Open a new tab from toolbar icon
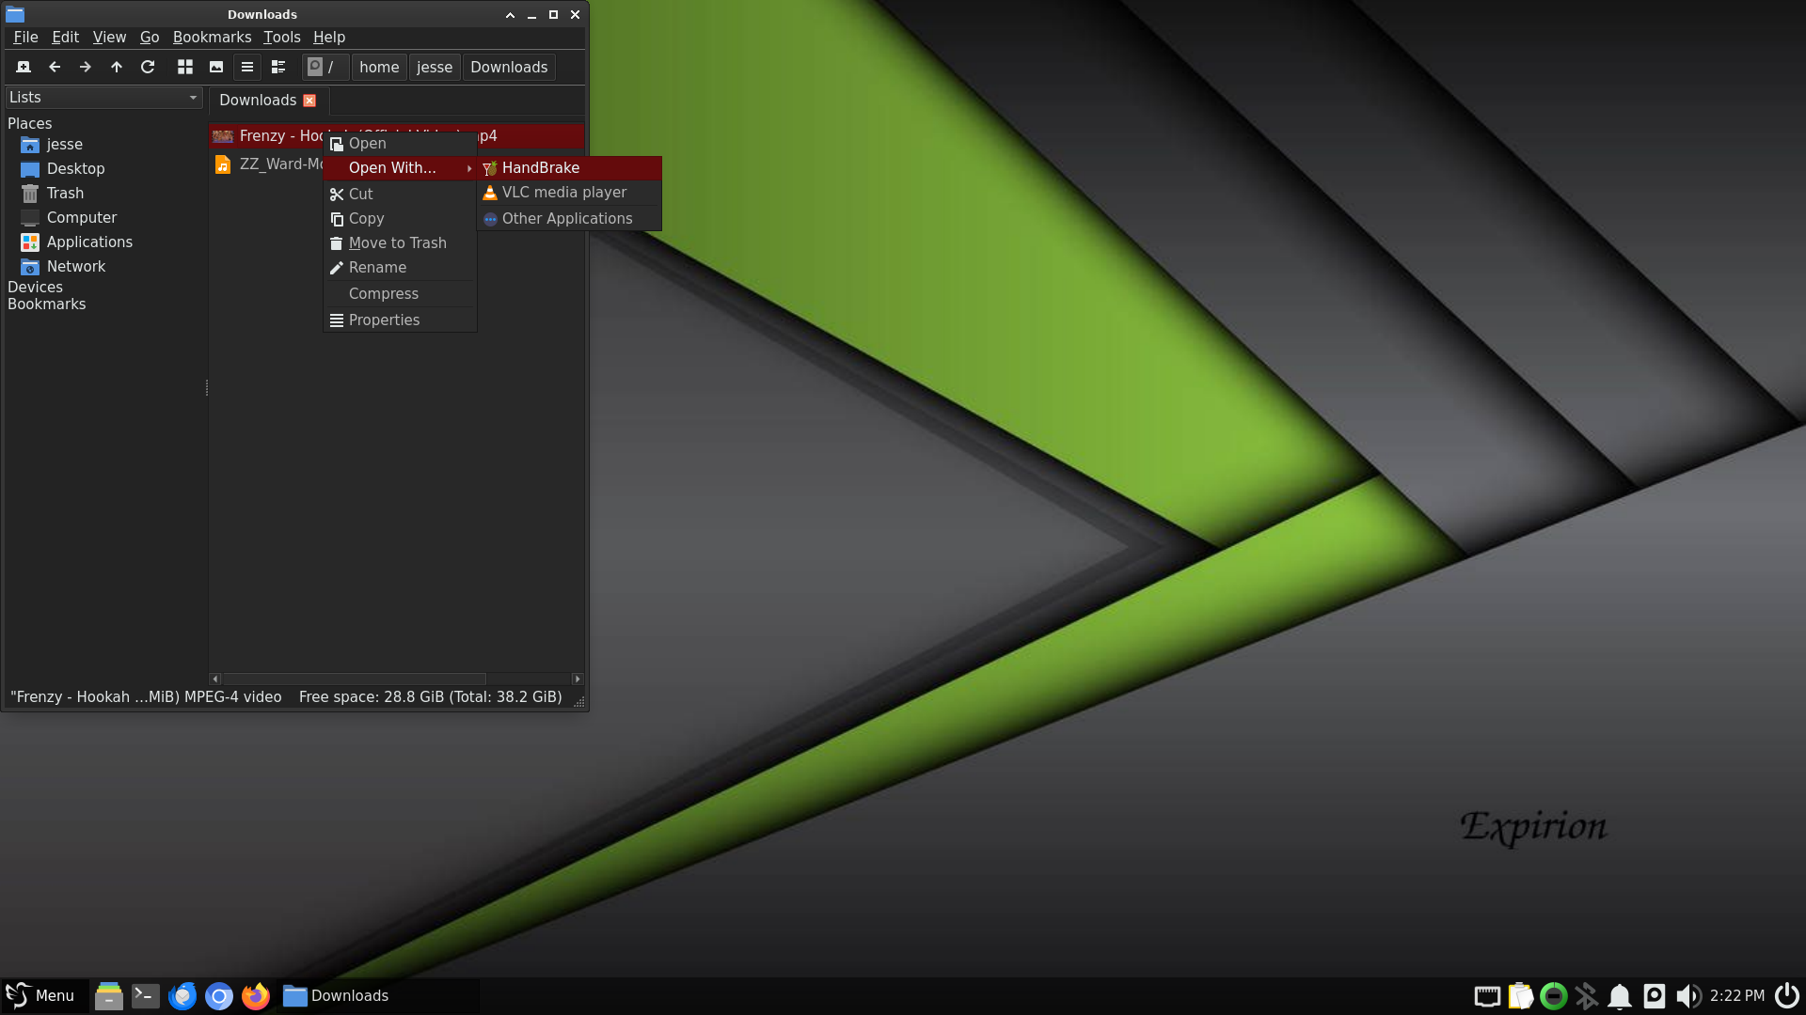This screenshot has height=1015, width=1806. 24,67
